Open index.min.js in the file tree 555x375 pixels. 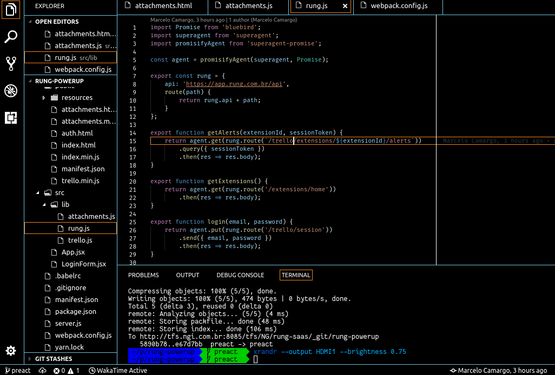tap(70, 157)
